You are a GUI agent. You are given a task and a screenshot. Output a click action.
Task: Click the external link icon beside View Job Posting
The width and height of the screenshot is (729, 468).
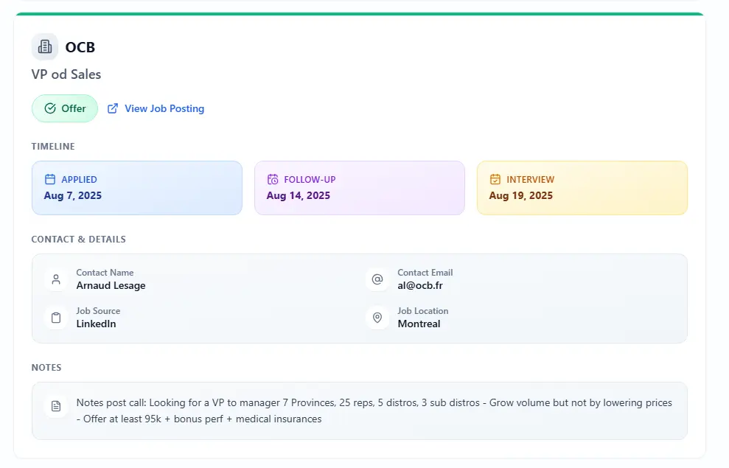(x=113, y=108)
